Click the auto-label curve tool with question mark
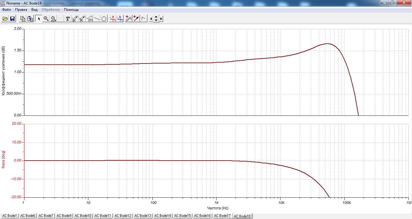Image resolution: width=412 pixels, height=219 pixels. (x=82, y=19)
